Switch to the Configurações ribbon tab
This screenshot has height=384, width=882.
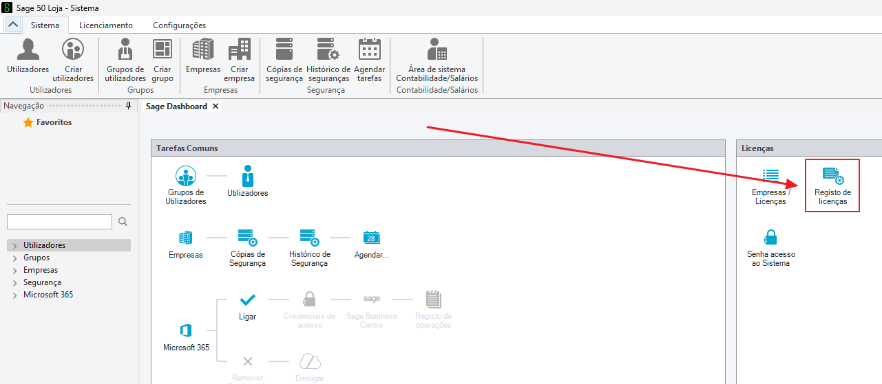click(179, 25)
